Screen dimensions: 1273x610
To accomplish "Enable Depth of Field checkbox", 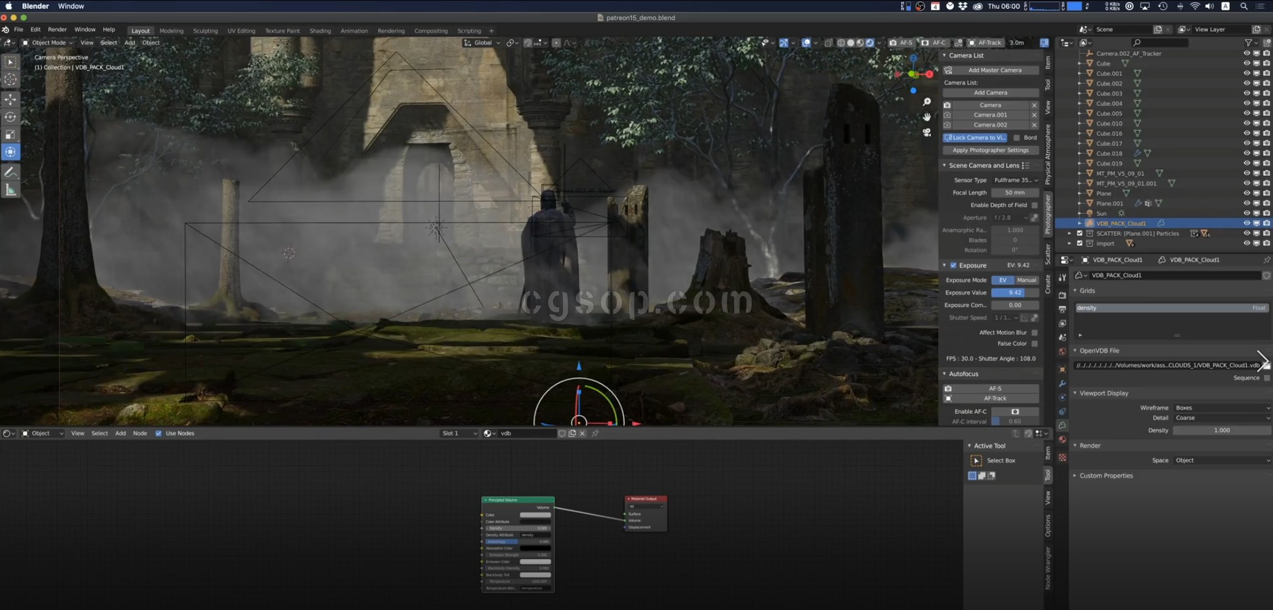I will point(1035,205).
